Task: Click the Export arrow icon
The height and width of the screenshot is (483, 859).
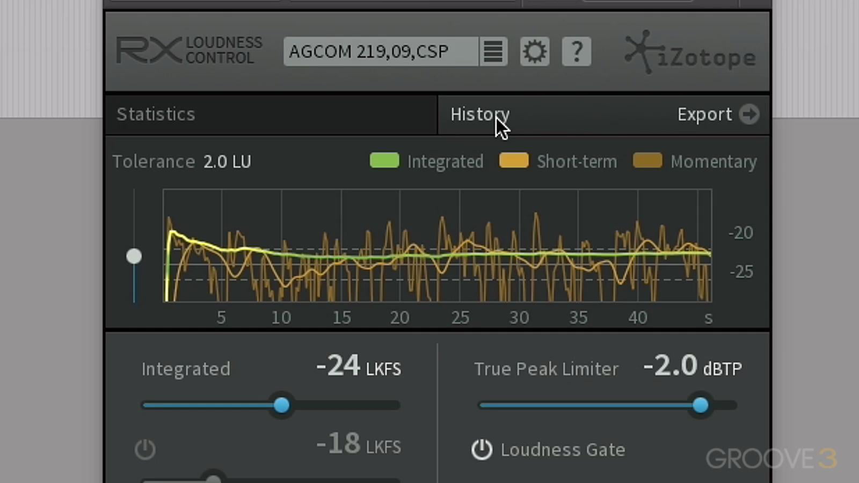Action: [749, 114]
